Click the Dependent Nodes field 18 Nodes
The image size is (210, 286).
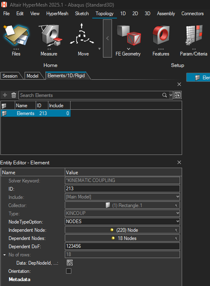pyautogui.click(x=122, y=238)
